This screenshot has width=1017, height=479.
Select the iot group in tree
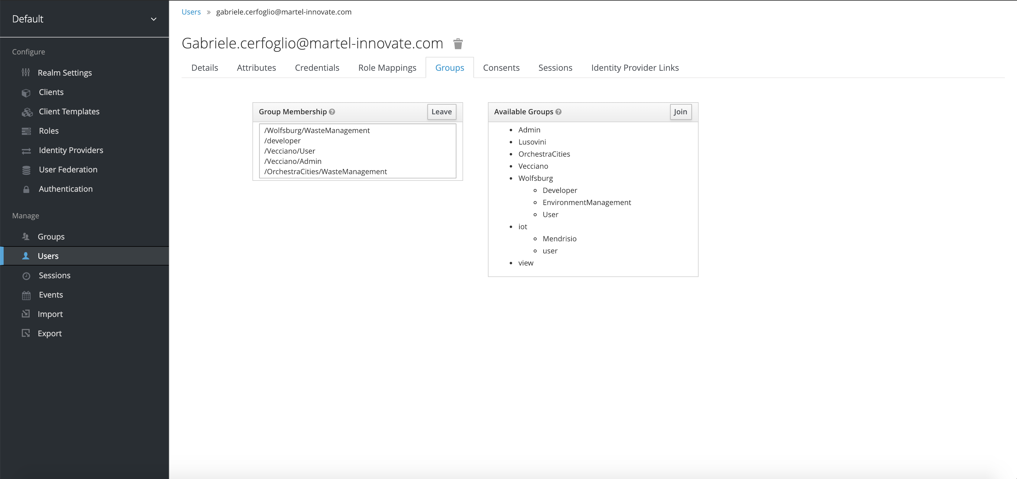click(522, 226)
